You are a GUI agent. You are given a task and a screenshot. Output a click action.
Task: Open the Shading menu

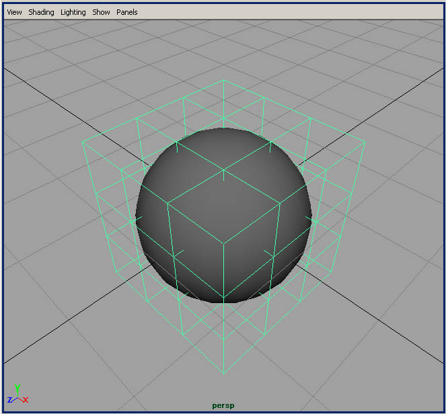(41, 12)
